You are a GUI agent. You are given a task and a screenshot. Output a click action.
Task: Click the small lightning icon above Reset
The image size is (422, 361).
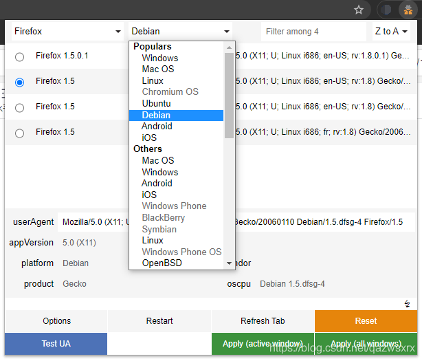coord(407,304)
